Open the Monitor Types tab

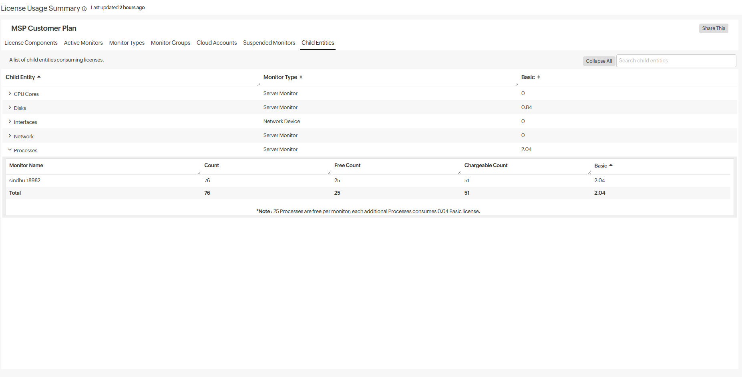click(x=127, y=43)
